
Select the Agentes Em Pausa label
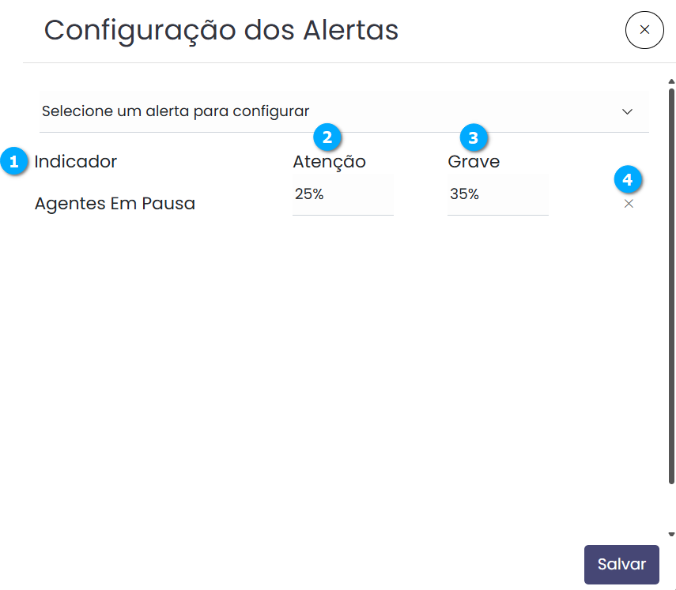click(x=115, y=204)
